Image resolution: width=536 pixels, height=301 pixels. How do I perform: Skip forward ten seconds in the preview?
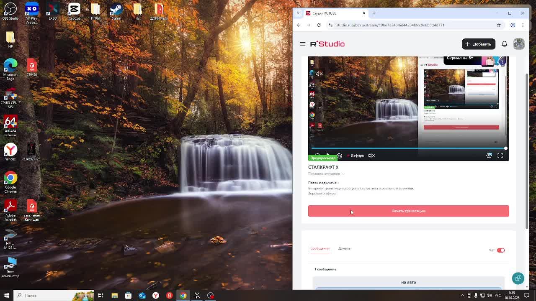[339, 156]
